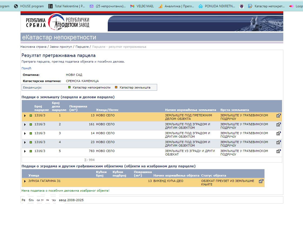Click the еКатастар непокретности header title
303x230 pixels.
pos(59,37)
